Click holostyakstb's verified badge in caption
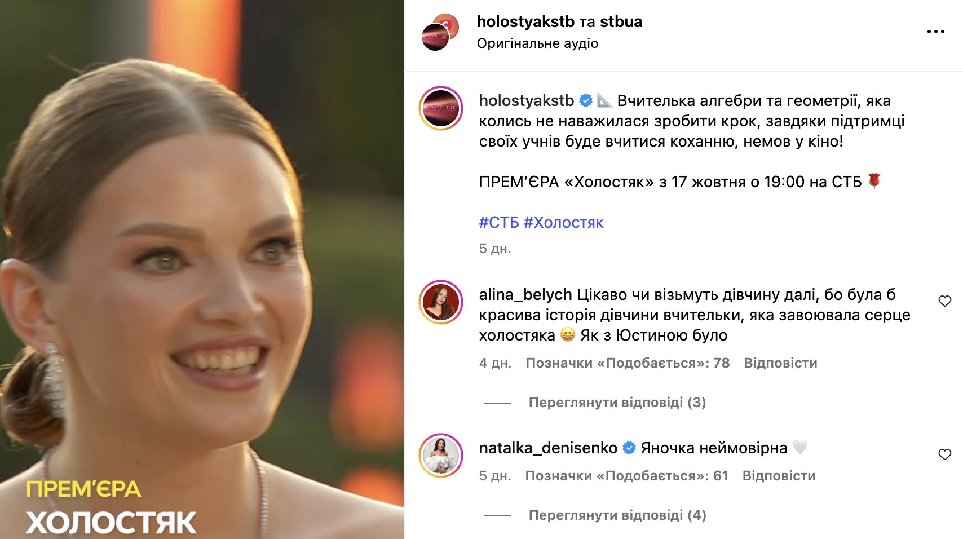The height and width of the screenshot is (539, 963). tap(586, 101)
